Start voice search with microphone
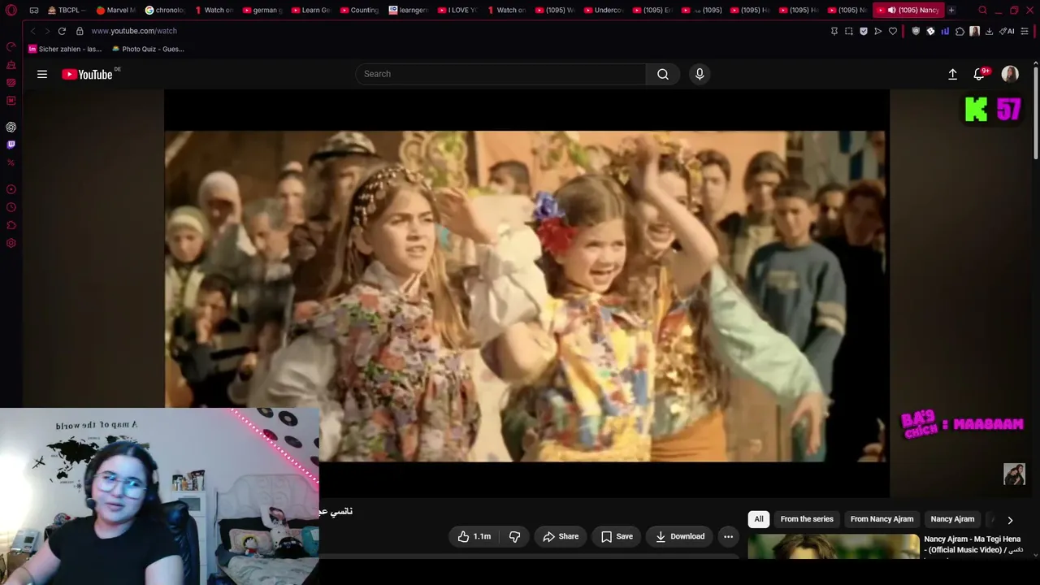Image resolution: width=1040 pixels, height=585 pixels. 700,74
